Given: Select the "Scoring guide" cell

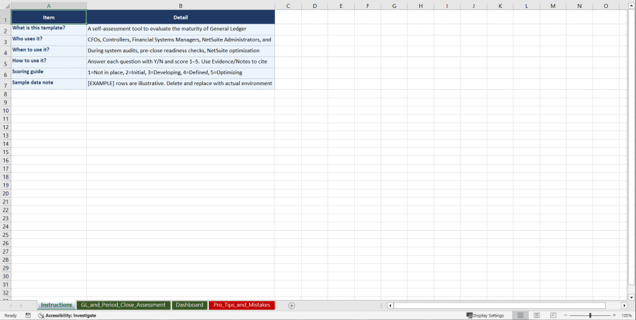Looking at the screenshot, I should [x=48, y=72].
